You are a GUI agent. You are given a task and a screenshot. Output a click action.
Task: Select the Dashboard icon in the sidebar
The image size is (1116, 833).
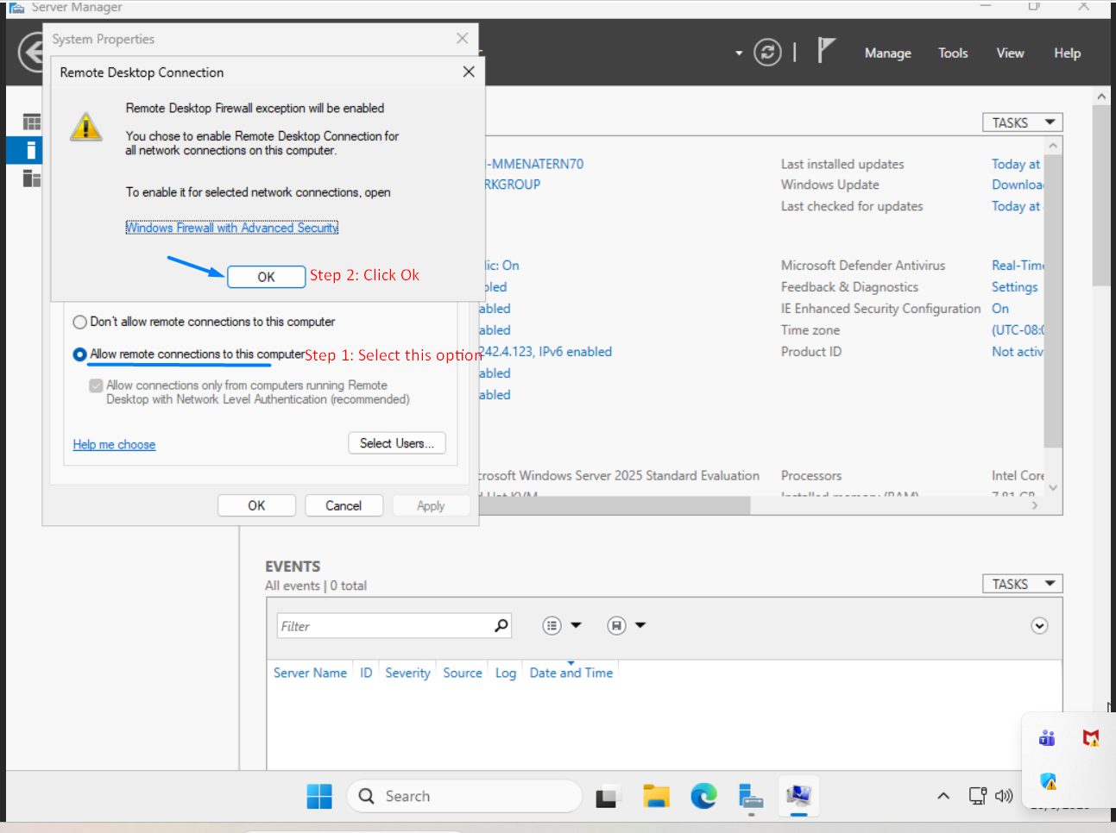[32, 122]
